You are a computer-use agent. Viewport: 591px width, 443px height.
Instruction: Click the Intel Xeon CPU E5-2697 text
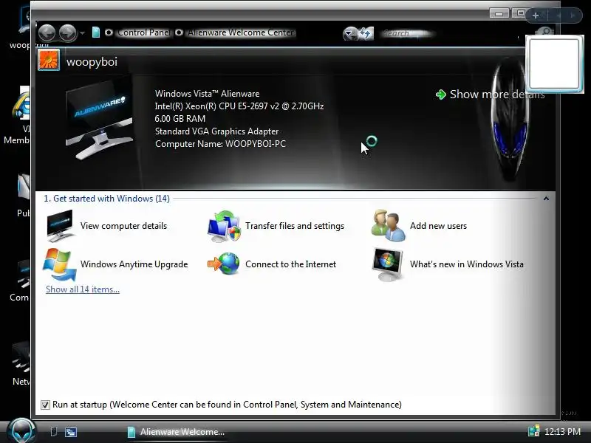tap(239, 106)
